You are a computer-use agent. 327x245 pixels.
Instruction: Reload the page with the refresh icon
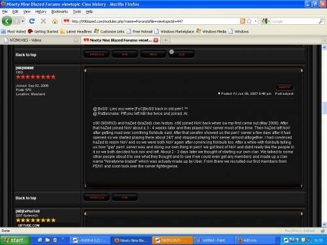(x=32, y=21)
